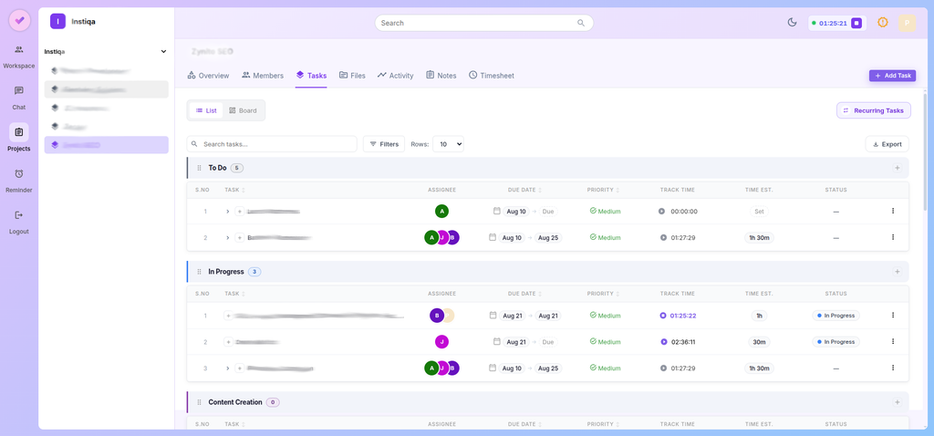
Task: Go to the Notes tab
Action: (441, 76)
